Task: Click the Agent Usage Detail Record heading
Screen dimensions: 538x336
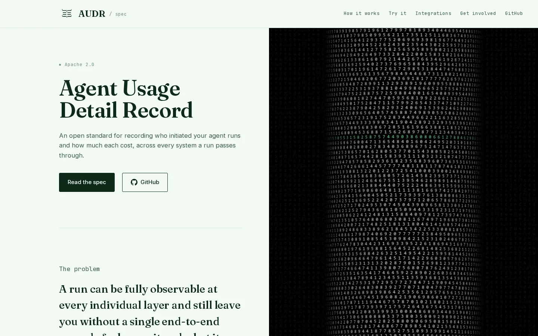Action: 126,99
